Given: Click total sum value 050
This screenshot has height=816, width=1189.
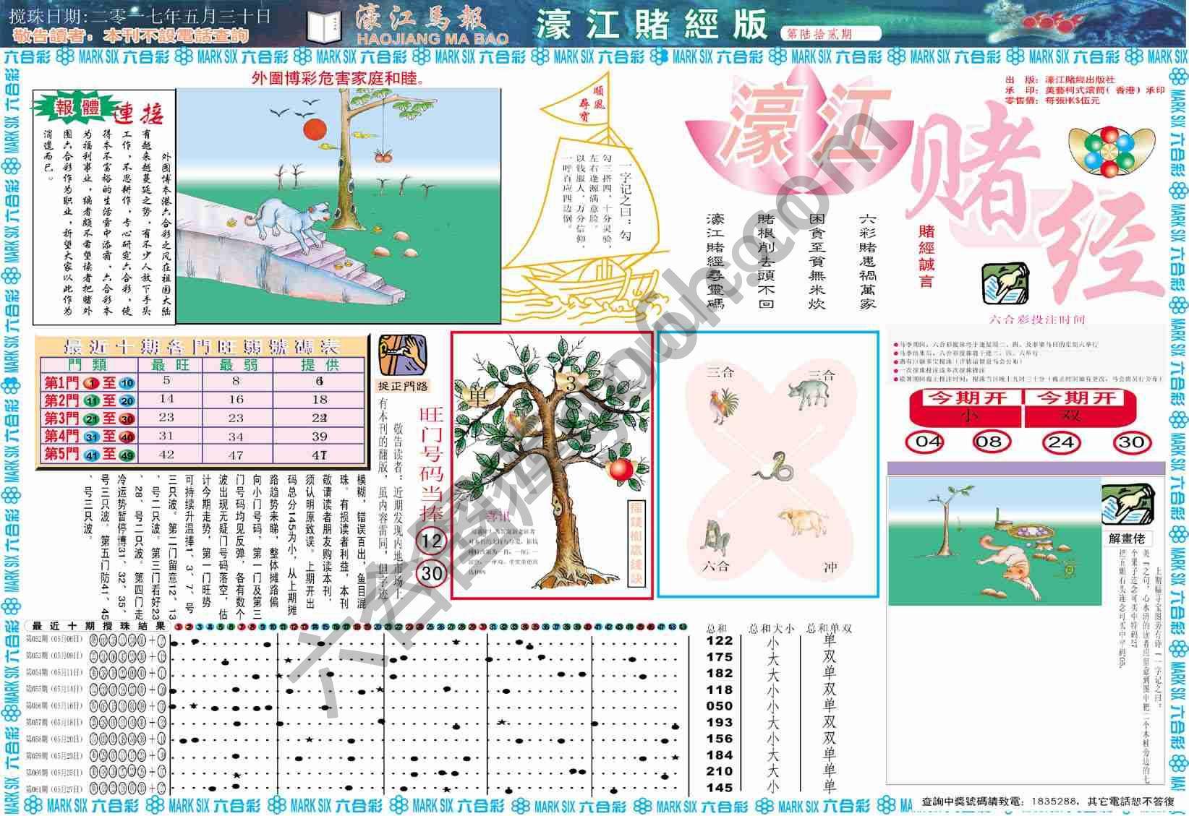Looking at the screenshot, I should (x=720, y=706).
